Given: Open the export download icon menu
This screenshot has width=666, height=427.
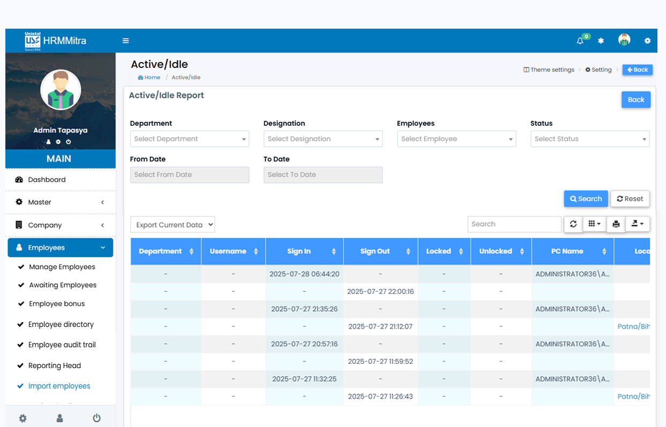Looking at the screenshot, I should coord(637,224).
